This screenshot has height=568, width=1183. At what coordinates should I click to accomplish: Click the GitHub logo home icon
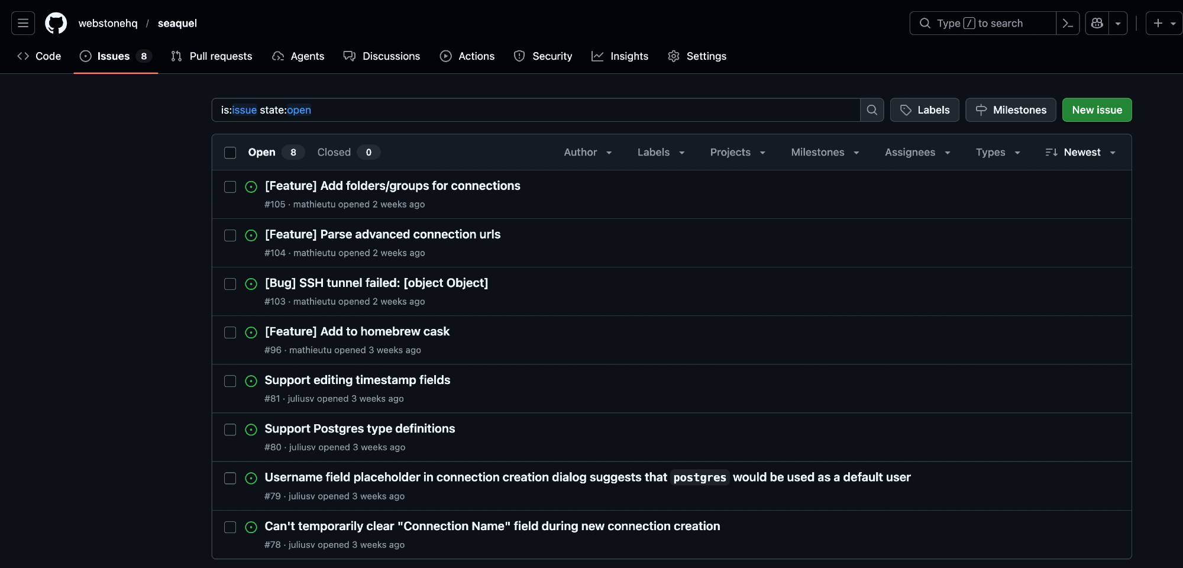(56, 23)
